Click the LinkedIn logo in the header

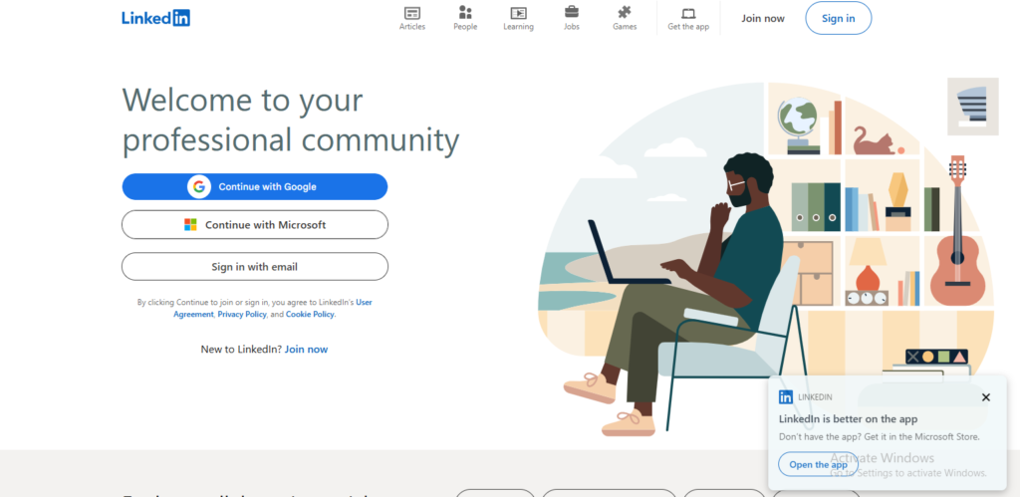[x=155, y=18]
